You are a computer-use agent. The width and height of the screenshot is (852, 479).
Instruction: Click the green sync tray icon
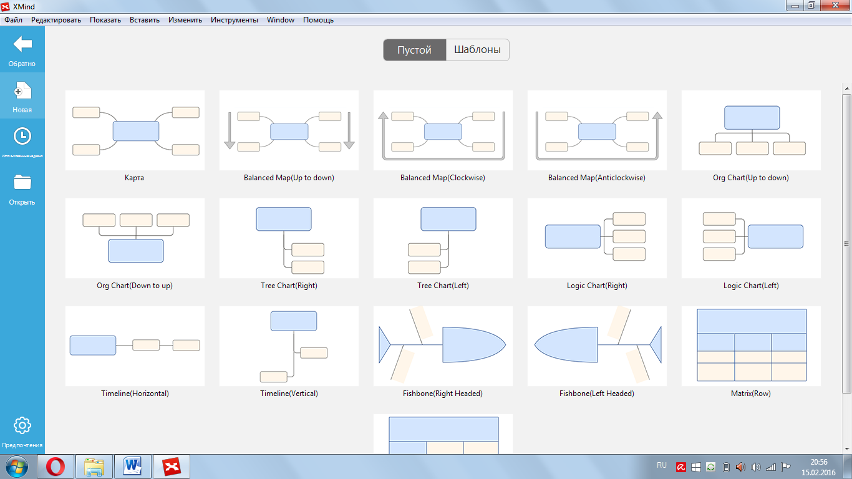711,467
